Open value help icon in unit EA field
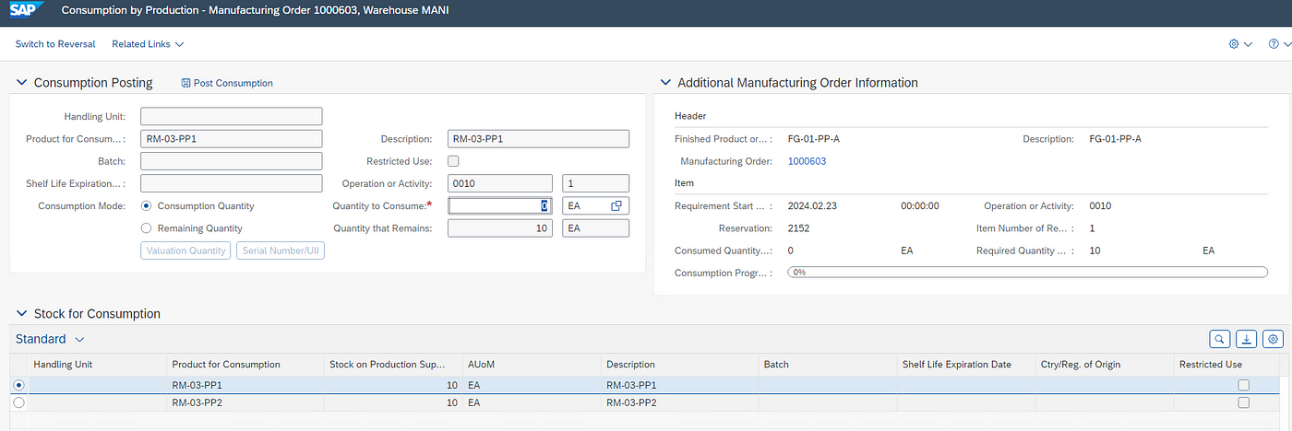This screenshot has width=1292, height=431. click(617, 206)
